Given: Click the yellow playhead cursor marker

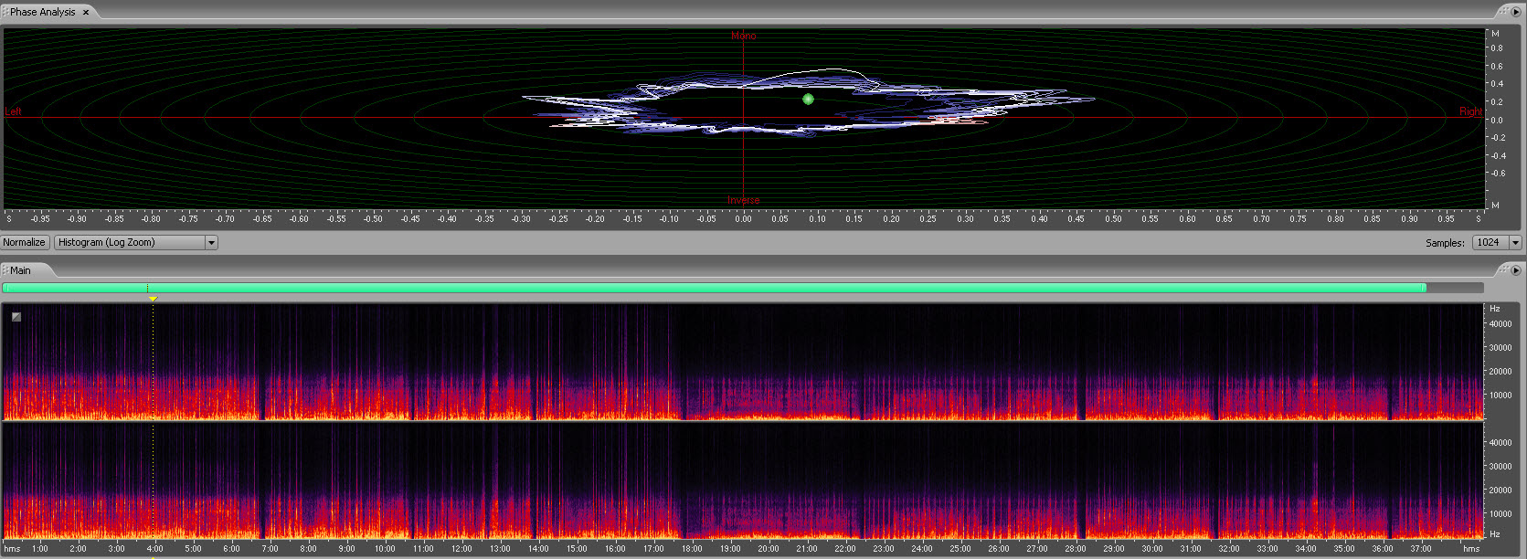Looking at the screenshot, I should 153,299.
